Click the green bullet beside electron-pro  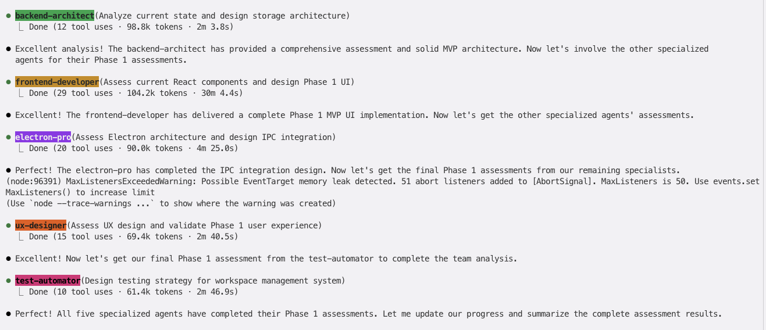pos(8,138)
